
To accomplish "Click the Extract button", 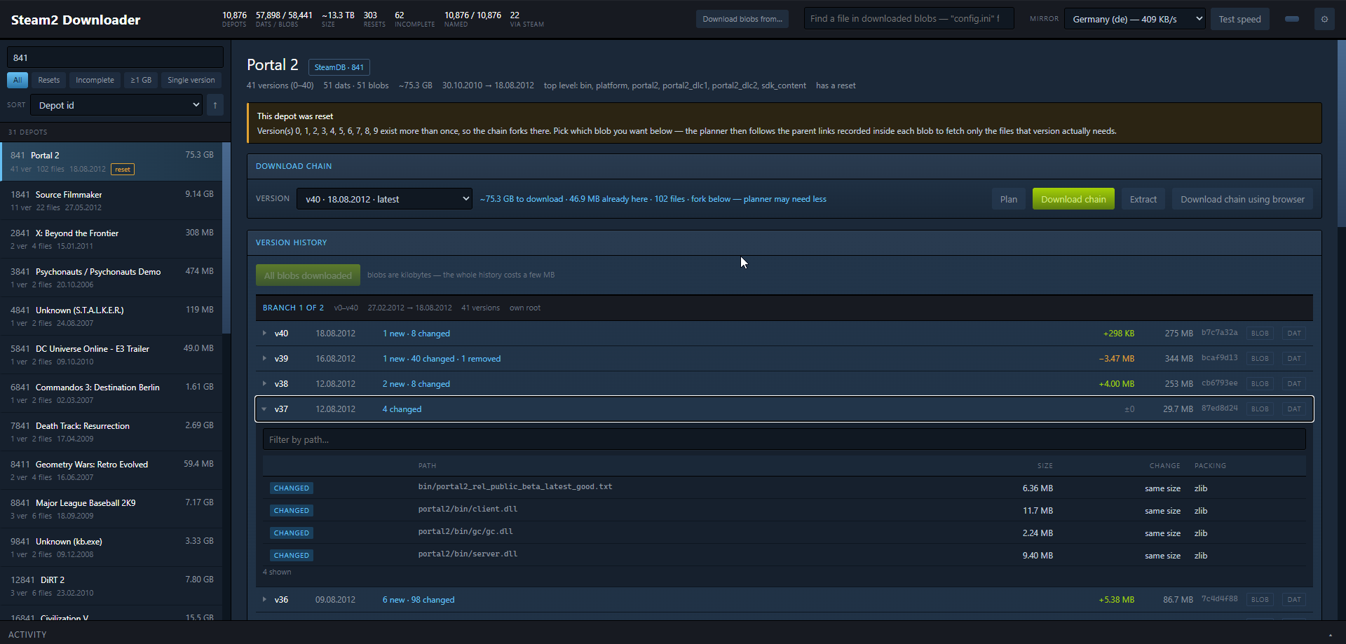I will [x=1143, y=199].
